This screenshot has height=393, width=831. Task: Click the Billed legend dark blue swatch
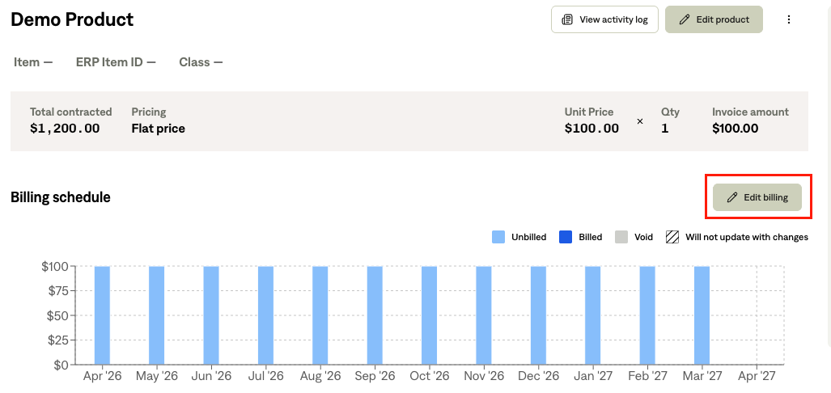(x=566, y=237)
